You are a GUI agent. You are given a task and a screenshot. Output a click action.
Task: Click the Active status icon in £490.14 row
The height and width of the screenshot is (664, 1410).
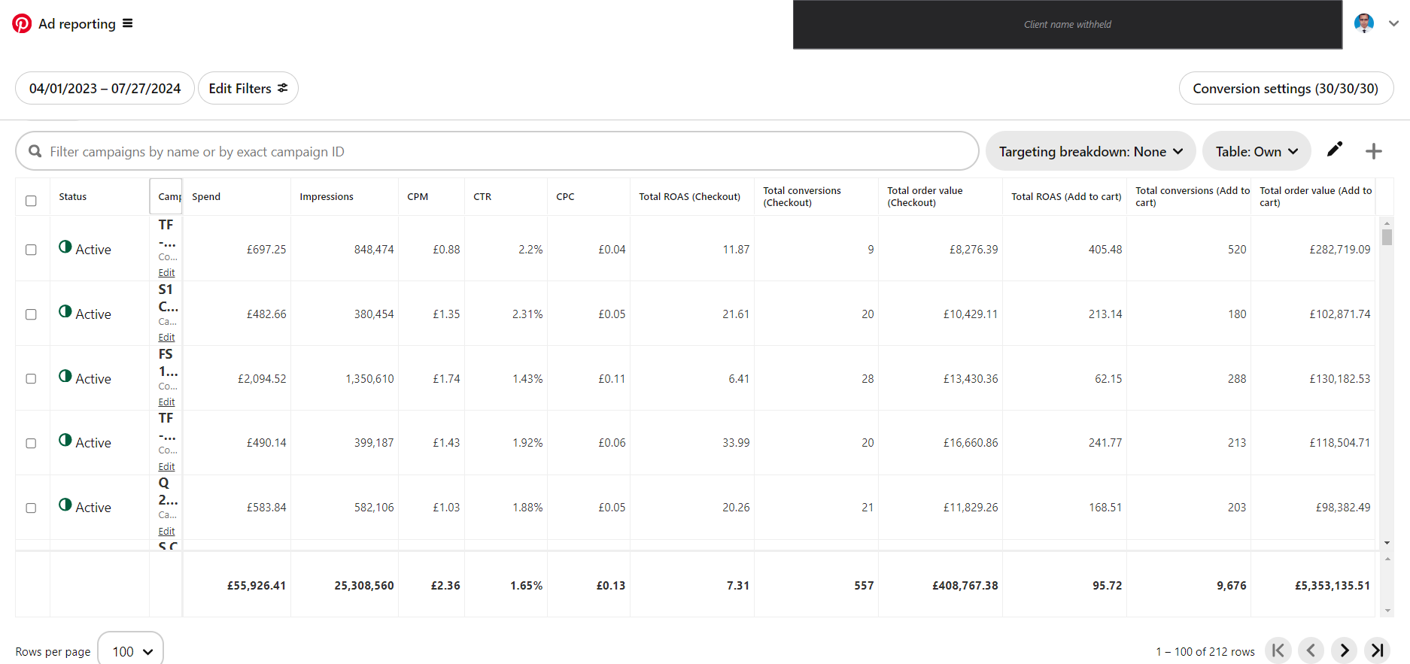tap(65, 440)
